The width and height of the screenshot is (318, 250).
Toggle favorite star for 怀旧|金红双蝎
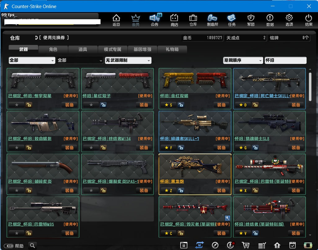tap(168, 105)
